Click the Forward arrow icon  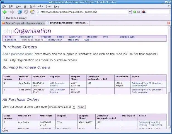12,12
